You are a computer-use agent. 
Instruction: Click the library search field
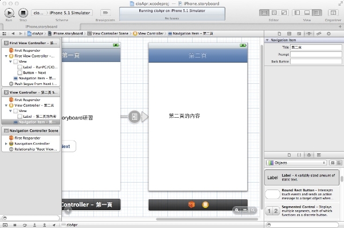(302, 225)
